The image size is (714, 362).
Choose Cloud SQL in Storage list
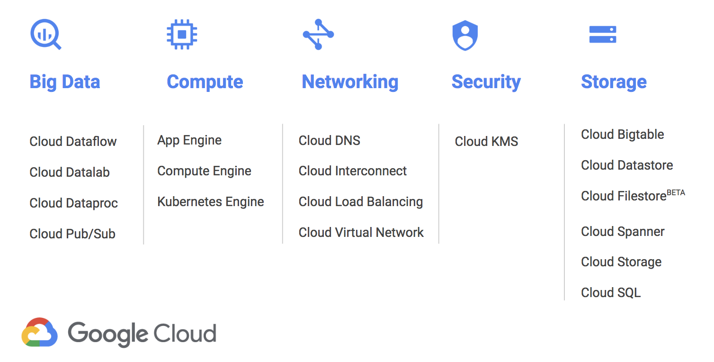tap(611, 293)
